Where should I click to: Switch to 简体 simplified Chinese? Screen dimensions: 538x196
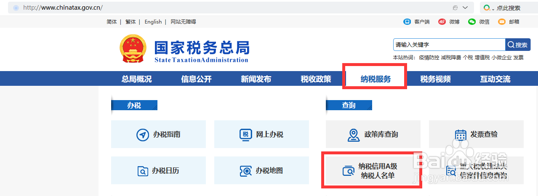point(112,22)
